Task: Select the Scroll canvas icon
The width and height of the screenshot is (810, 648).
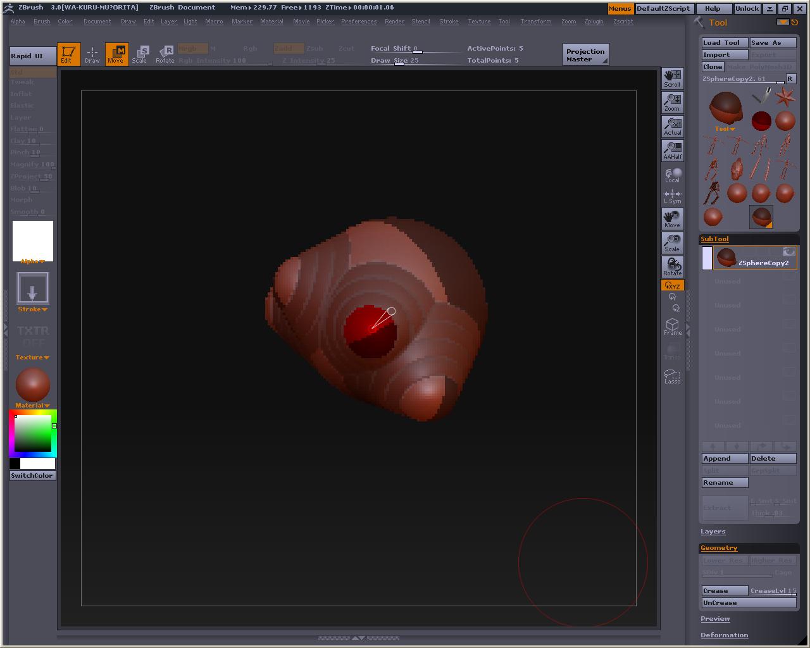Action: [672, 78]
